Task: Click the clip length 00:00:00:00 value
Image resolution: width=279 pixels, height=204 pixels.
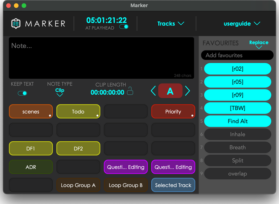Action: pyautogui.click(x=107, y=92)
